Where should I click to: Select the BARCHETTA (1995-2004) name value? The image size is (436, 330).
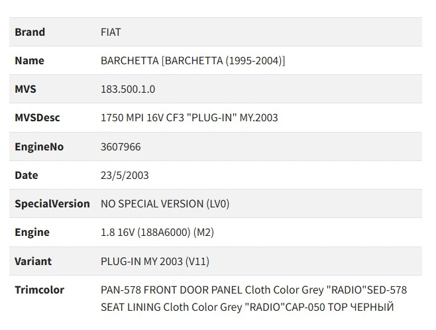point(193,60)
